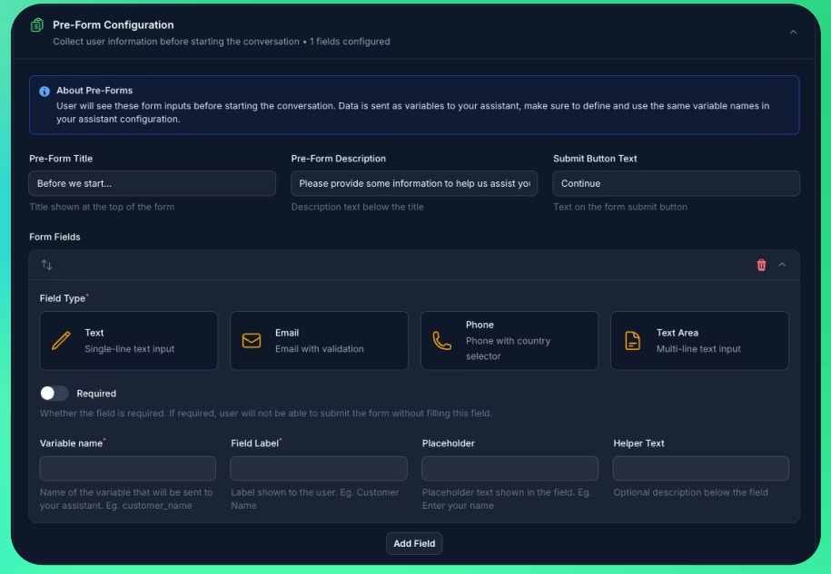Screen dimensions: 831x574
Task: Select the Email with validation card
Action: [320, 340]
